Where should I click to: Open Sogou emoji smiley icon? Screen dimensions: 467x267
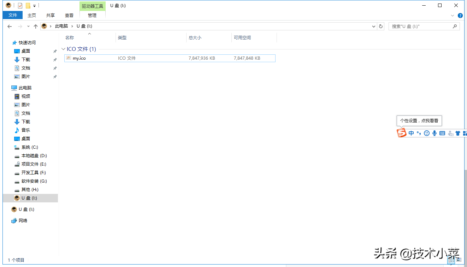[427, 133]
